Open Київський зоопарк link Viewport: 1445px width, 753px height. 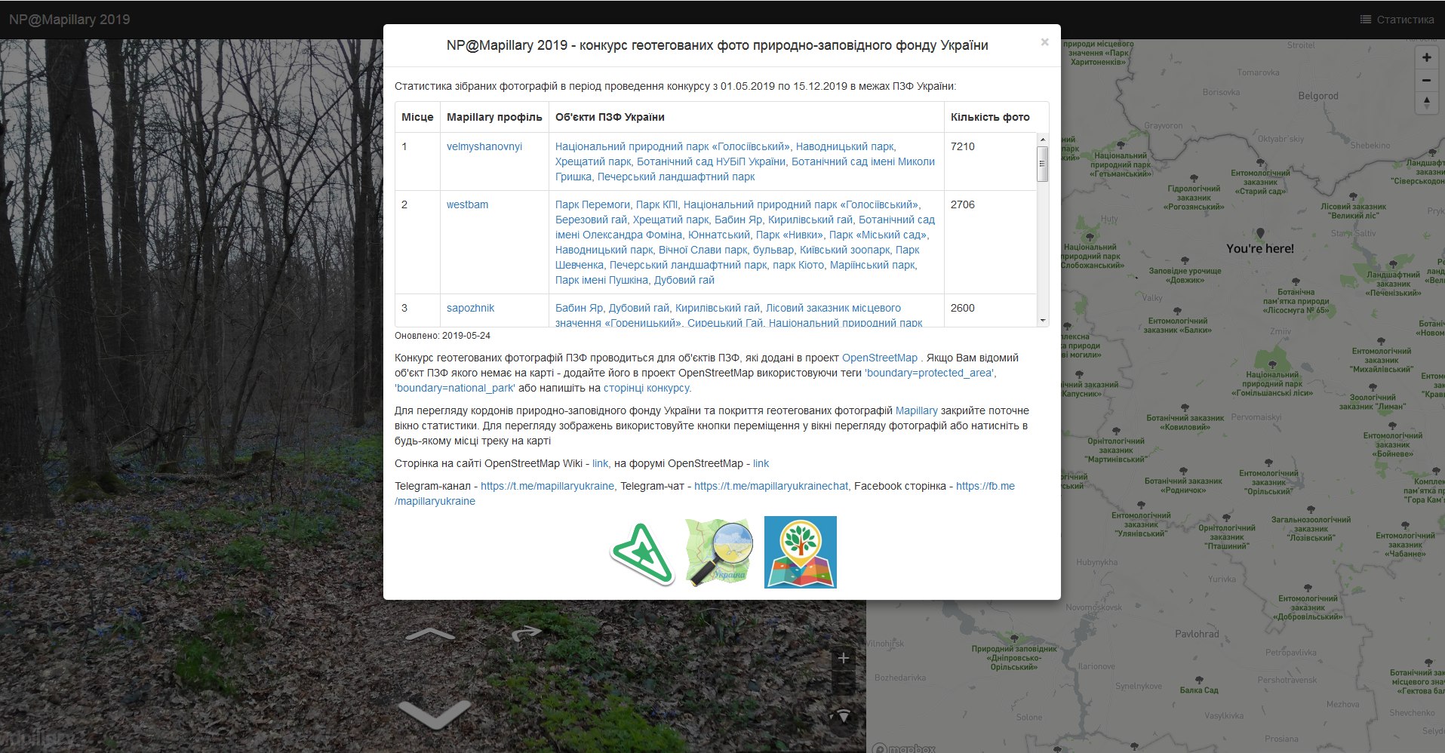tap(845, 250)
